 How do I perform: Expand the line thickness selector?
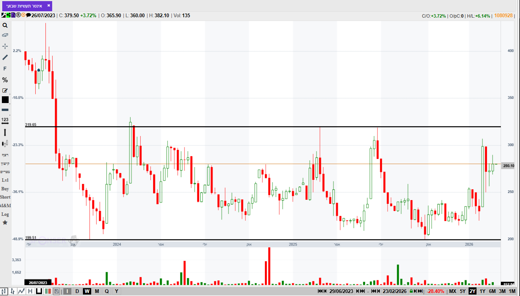(x=5, y=110)
